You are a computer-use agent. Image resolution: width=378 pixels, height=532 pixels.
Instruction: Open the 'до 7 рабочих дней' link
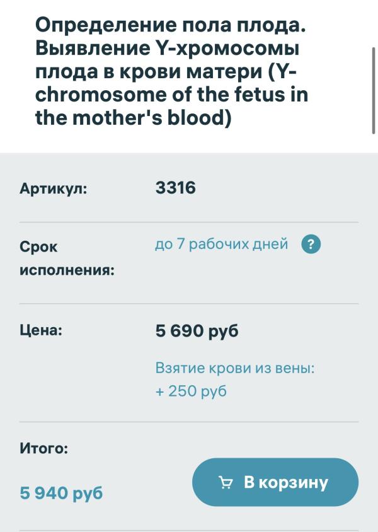[x=221, y=244]
